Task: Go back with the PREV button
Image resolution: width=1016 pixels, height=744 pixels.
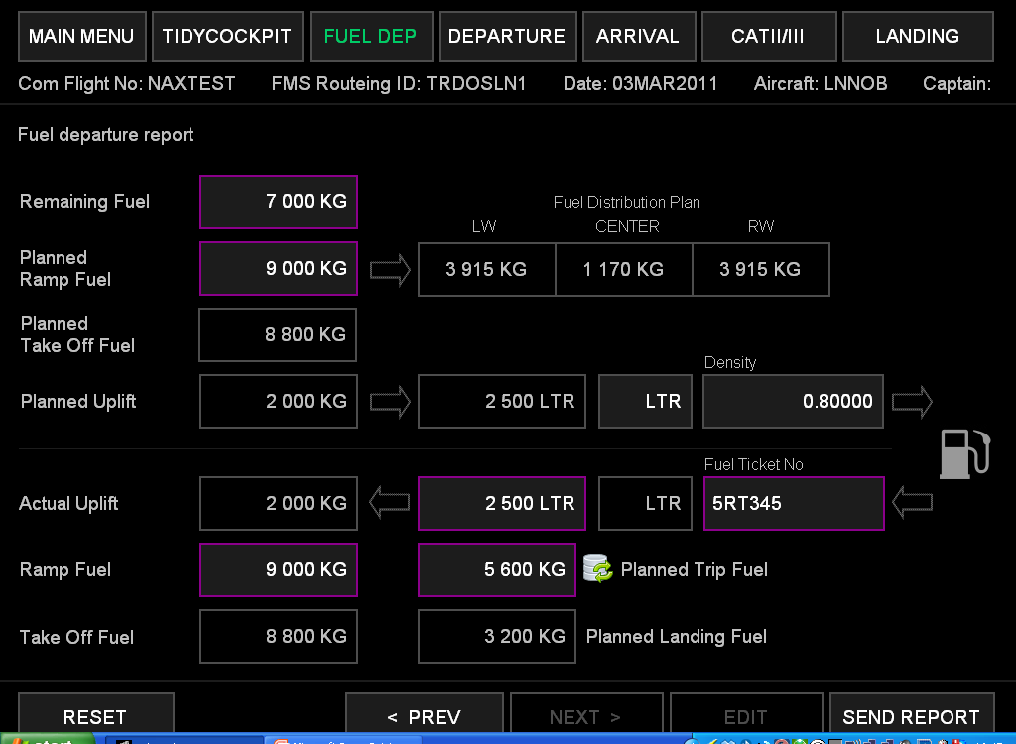Action: pyautogui.click(x=424, y=716)
